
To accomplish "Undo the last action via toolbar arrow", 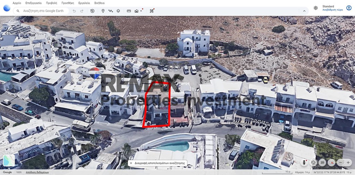I will click(74, 11).
